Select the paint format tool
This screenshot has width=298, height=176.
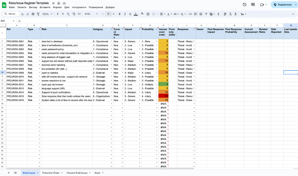[38, 14]
